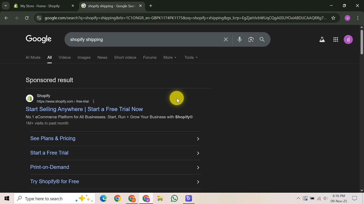Open WhatsApp from the taskbar
The width and height of the screenshot is (364, 204).
(x=174, y=199)
